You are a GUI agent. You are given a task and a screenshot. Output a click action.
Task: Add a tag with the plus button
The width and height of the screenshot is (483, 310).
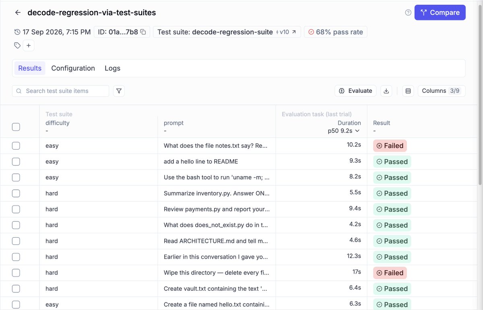pyautogui.click(x=29, y=45)
